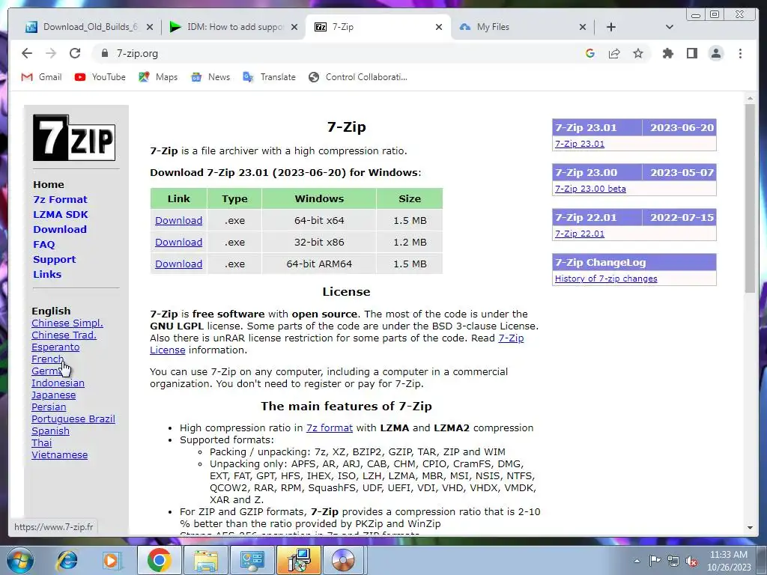
Task: Click the scrollbar down arrow
Action: tap(750, 528)
